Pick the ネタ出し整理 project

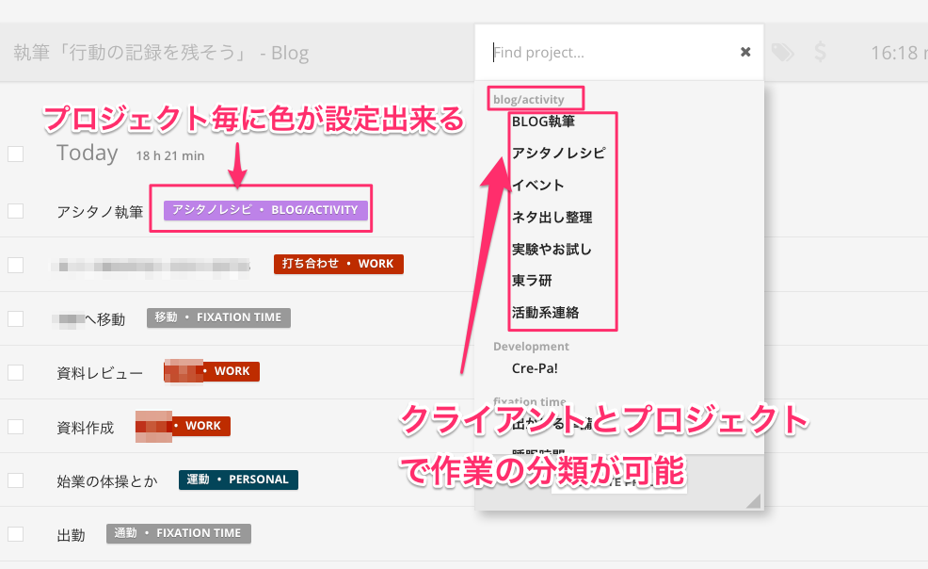click(552, 218)
